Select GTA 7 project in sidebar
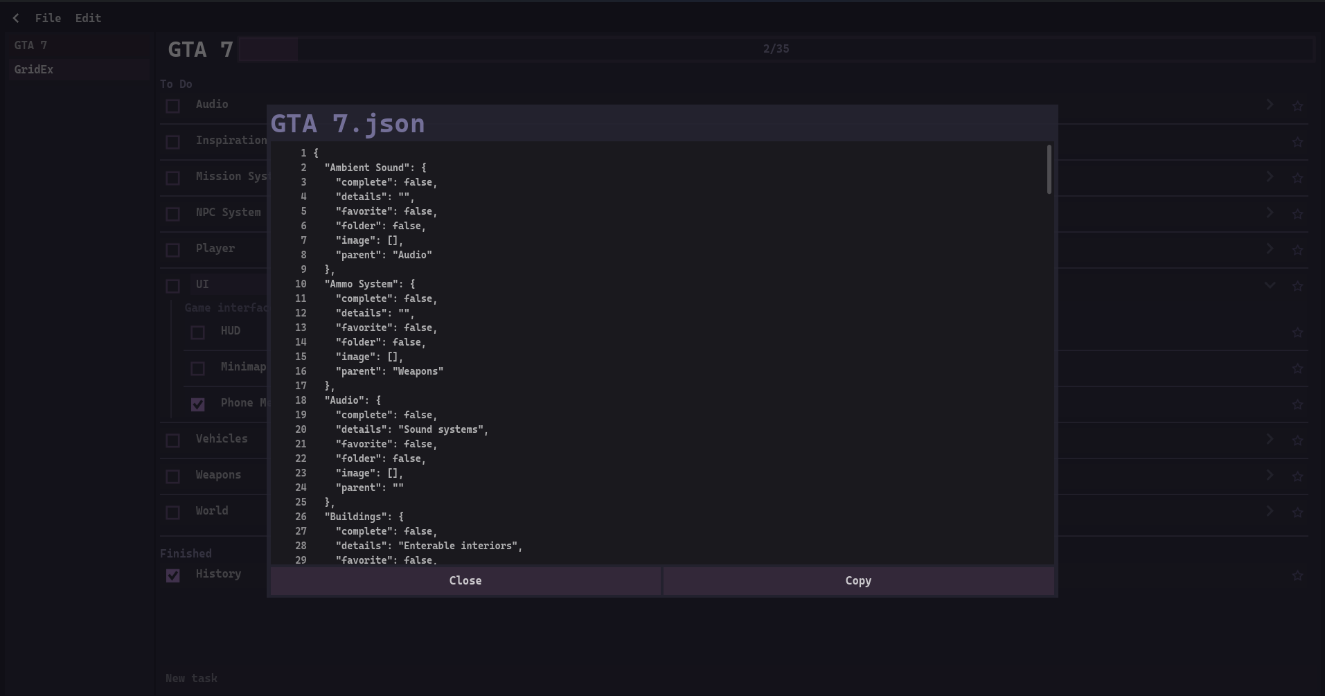The image size is (1325, 696). click(x=79, y=45)
